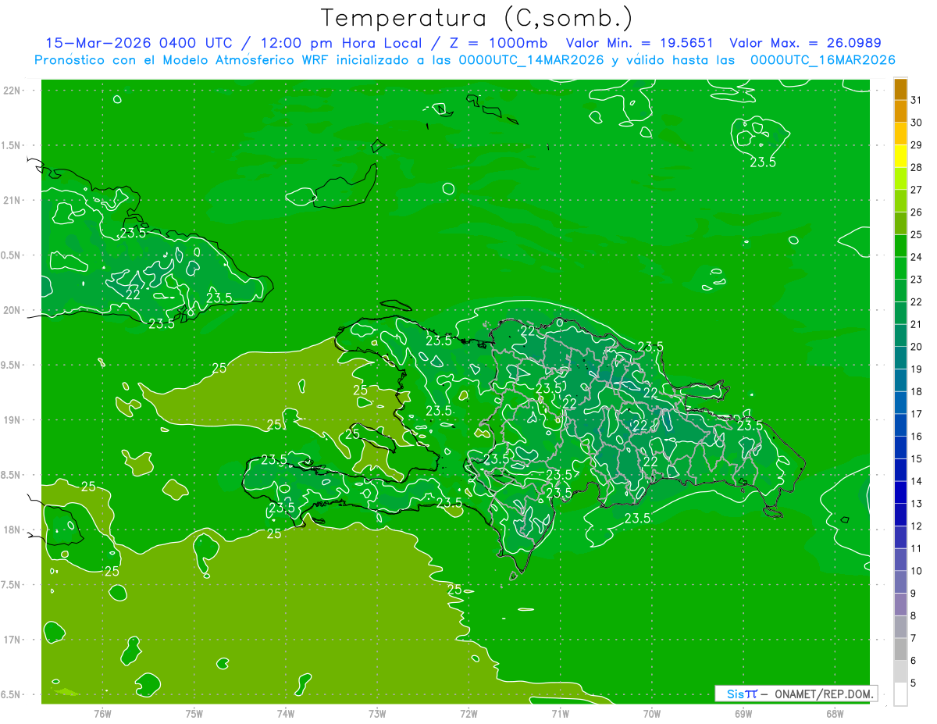
Task: Click the '68W' longitude label
Action: point(835,713)
